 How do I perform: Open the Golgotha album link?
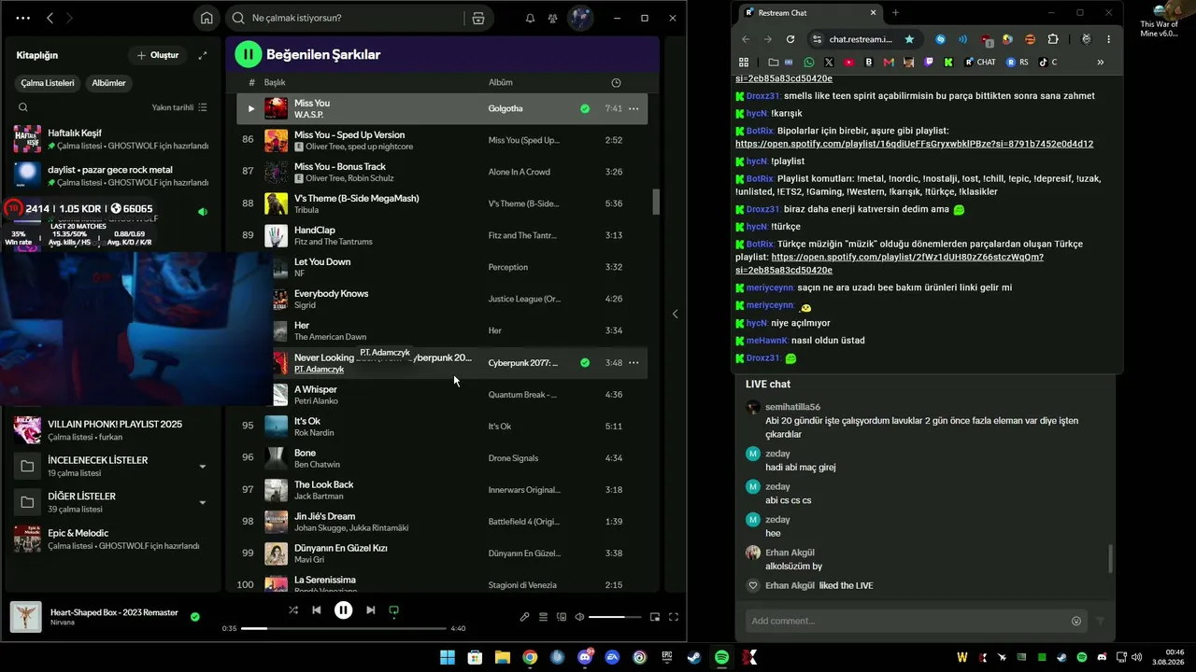(505, 108)
